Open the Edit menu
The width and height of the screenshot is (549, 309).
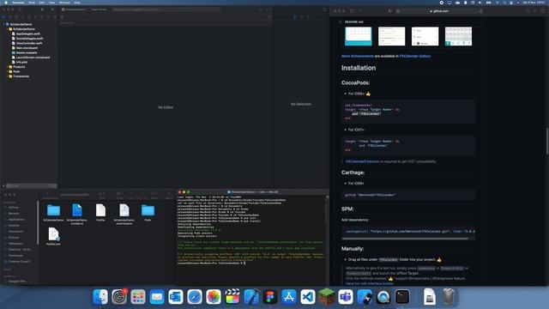[x=42, y=3]
